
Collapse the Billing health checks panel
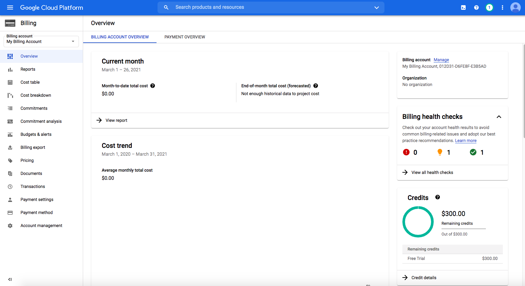[499, 117]
